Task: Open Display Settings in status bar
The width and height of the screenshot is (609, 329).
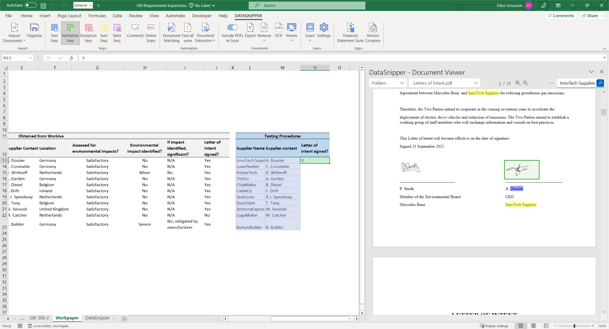Action: (494, 326)
